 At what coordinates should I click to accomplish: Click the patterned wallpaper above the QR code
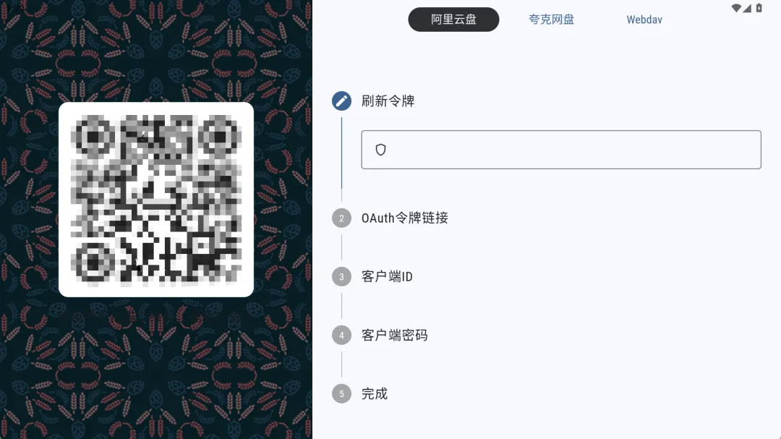tap(156, 50)
